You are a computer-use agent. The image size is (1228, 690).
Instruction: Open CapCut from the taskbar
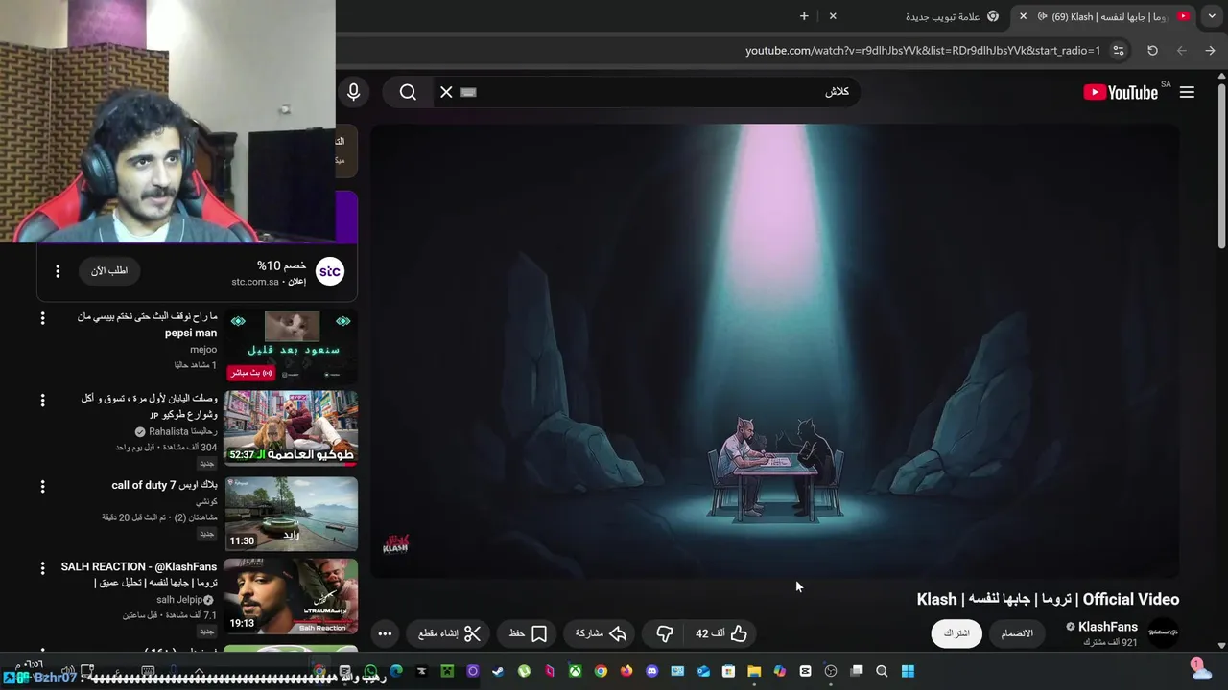pos(805,671)
